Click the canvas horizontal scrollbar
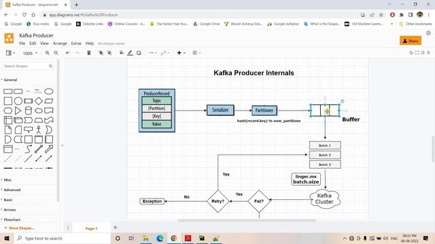435x244 pixels. [x=247, y=220]
